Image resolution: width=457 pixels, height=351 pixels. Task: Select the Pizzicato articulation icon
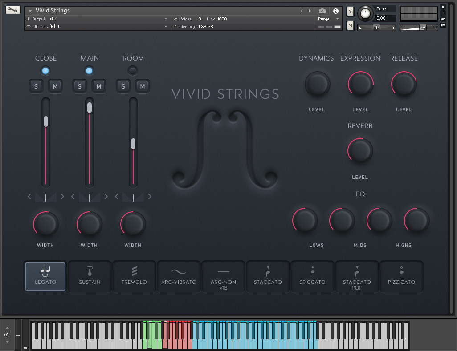pyautogui.click(x=401, y=276)
